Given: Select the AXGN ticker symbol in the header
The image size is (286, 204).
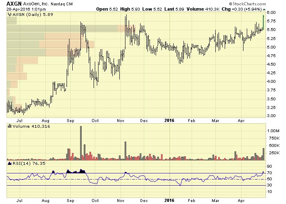Looking at the screenshot, I should point(14,4).
